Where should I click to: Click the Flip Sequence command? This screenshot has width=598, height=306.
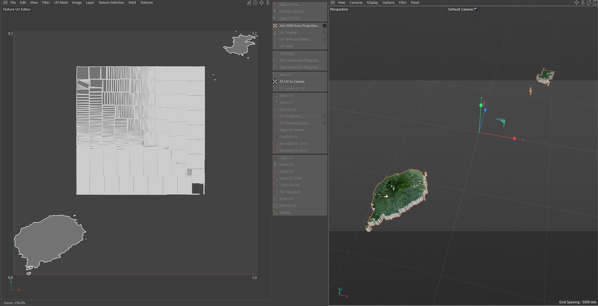[300, 191]
